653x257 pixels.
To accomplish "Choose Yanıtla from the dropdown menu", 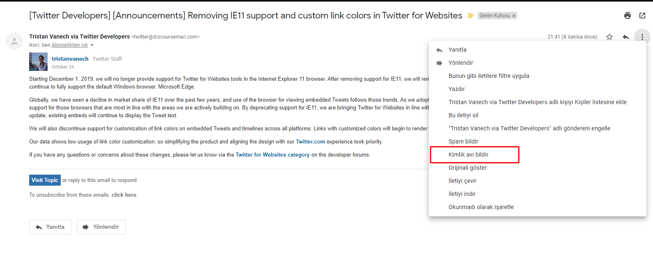I will pos(538,50).
